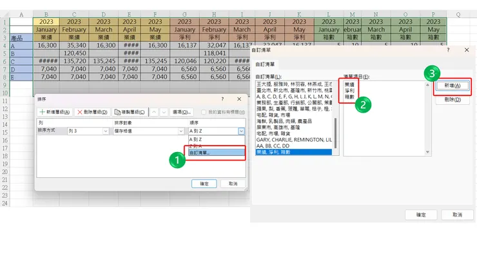
Task: Choose 自訂清單... in the order list
Action: pyautogui.click(x=217, y=153)
